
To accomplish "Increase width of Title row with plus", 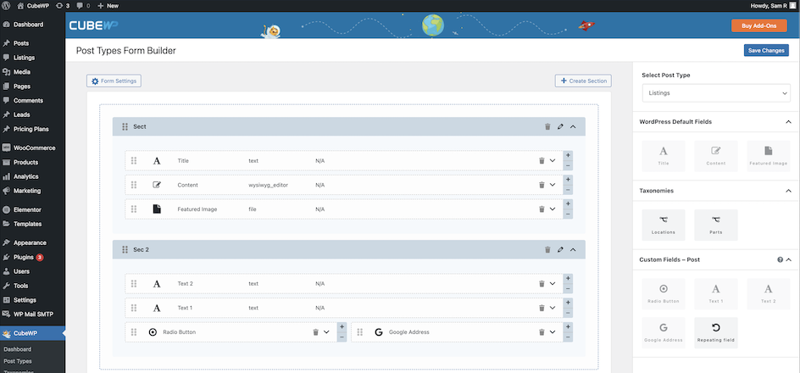I will tap(568, 156).
